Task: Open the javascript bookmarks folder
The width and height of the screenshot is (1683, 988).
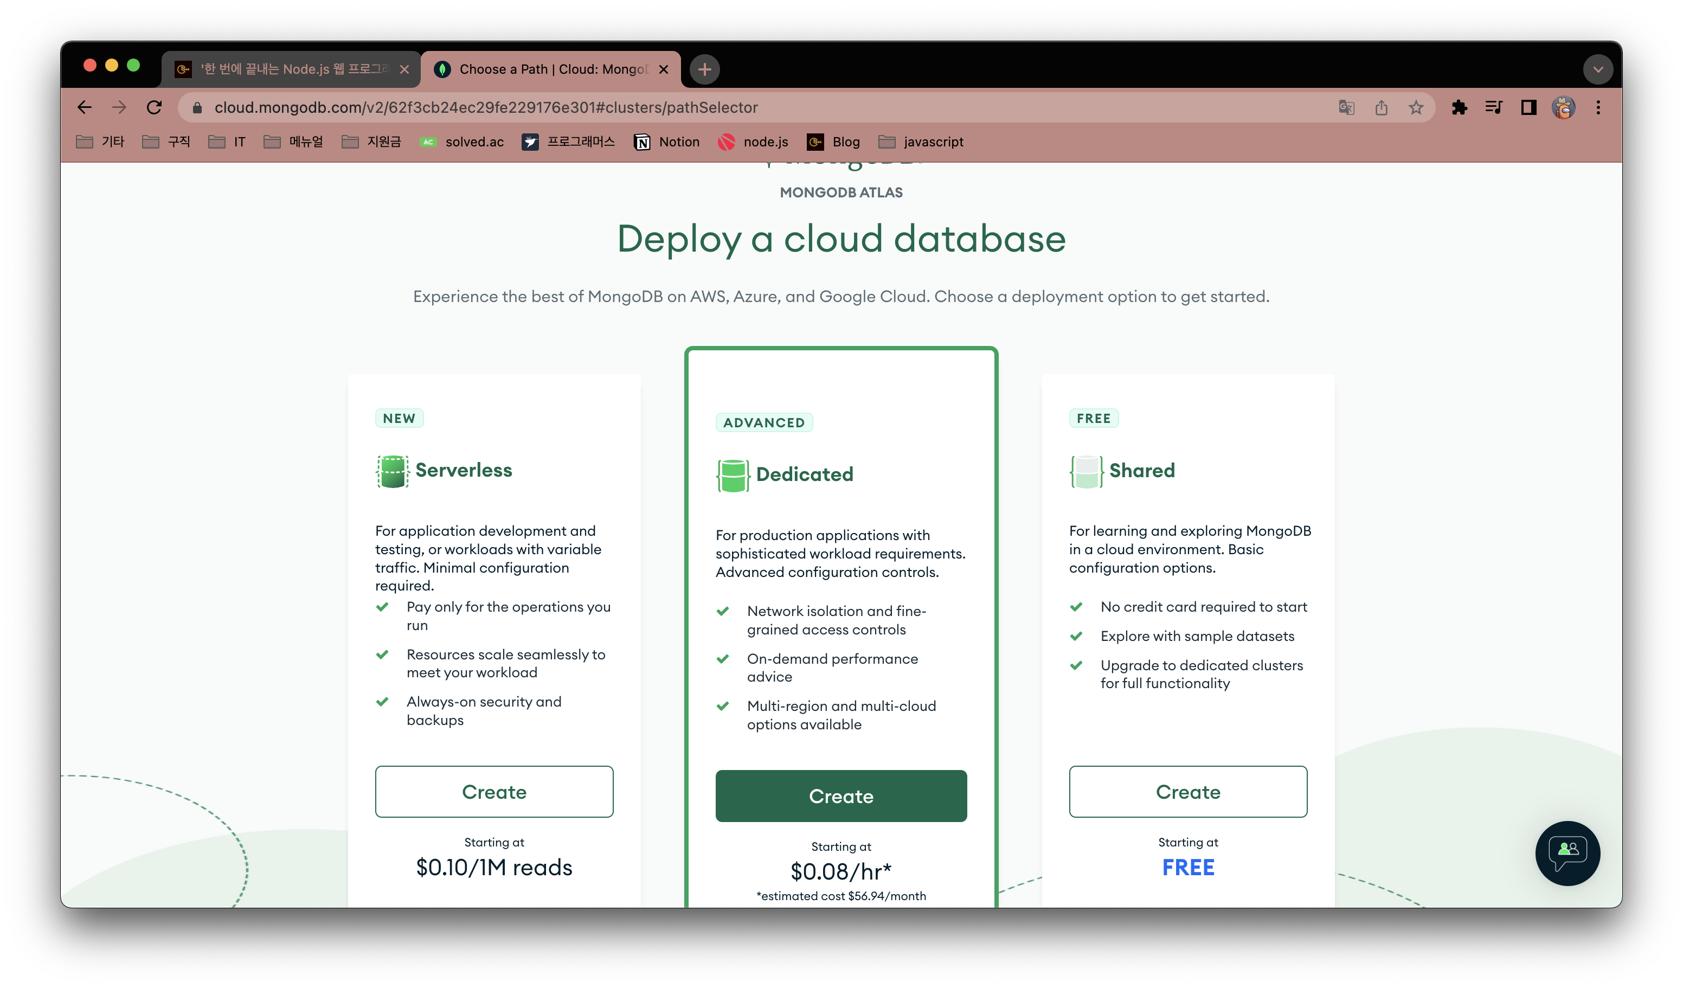Action: (921, 142)
